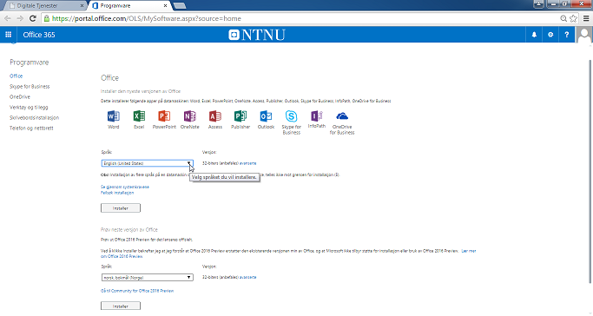Click the Office 365 title text in header

[39, 35]
